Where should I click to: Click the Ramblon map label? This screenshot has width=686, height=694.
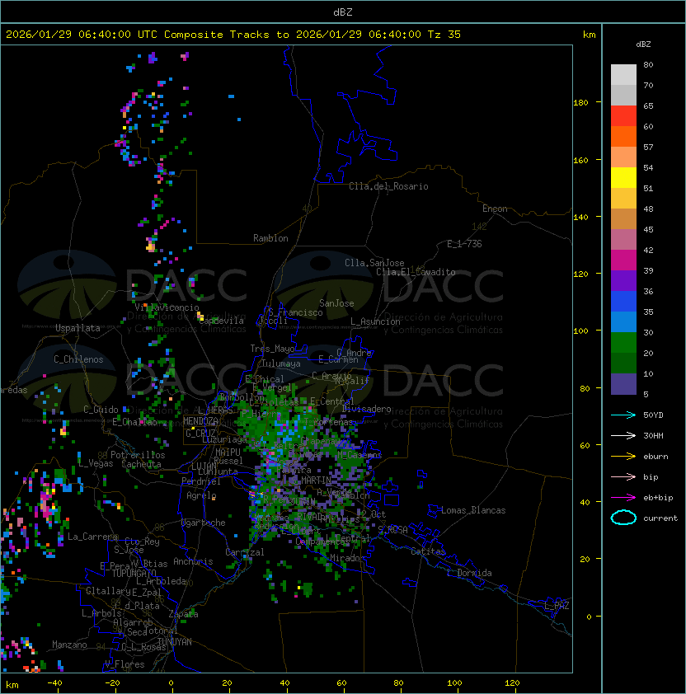click(270, 238)
